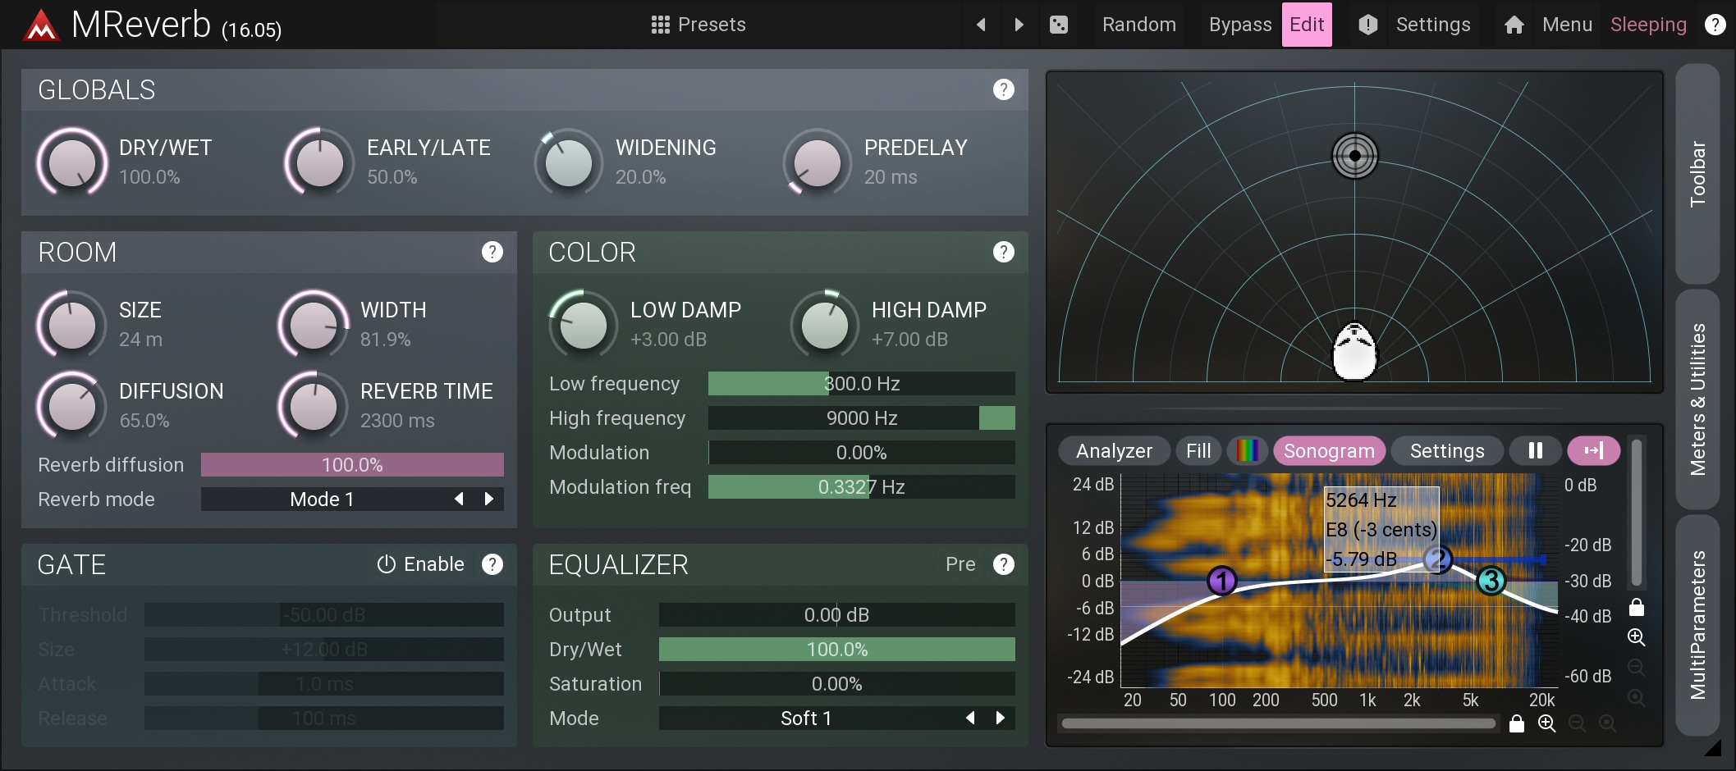Screen dimensions: 1736x771
Task: Click the dice randomize icon
Action: pos(1059,25)
